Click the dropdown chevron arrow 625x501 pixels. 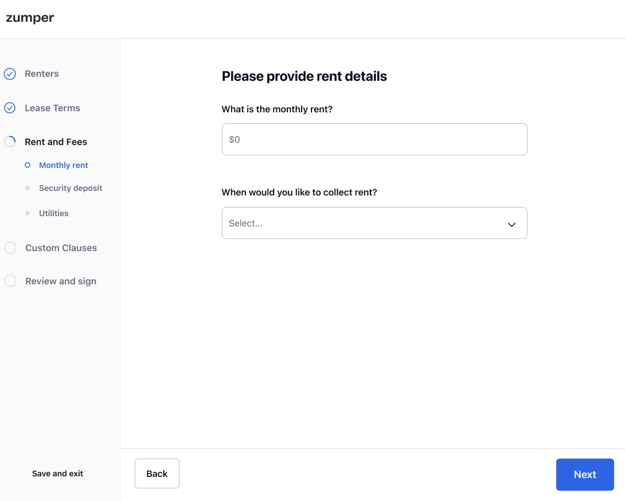511,224
